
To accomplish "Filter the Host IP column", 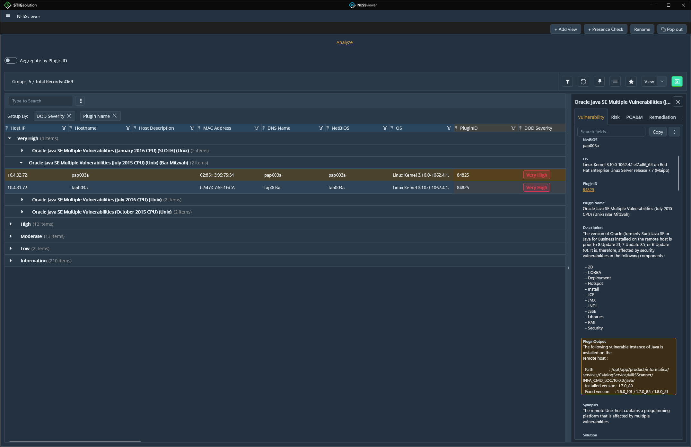I will (x=64, y=128).
